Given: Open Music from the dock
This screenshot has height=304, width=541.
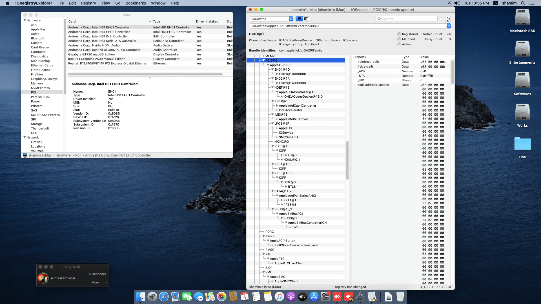Looking at the screenshot, I should (279, 296).
